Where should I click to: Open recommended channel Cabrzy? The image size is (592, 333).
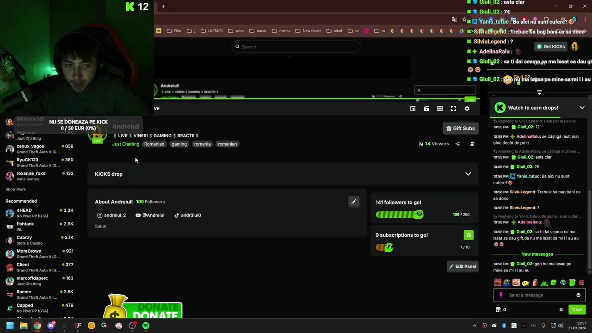39,240
